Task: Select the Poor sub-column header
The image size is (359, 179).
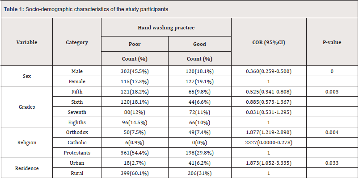Action: pos(135,44)
